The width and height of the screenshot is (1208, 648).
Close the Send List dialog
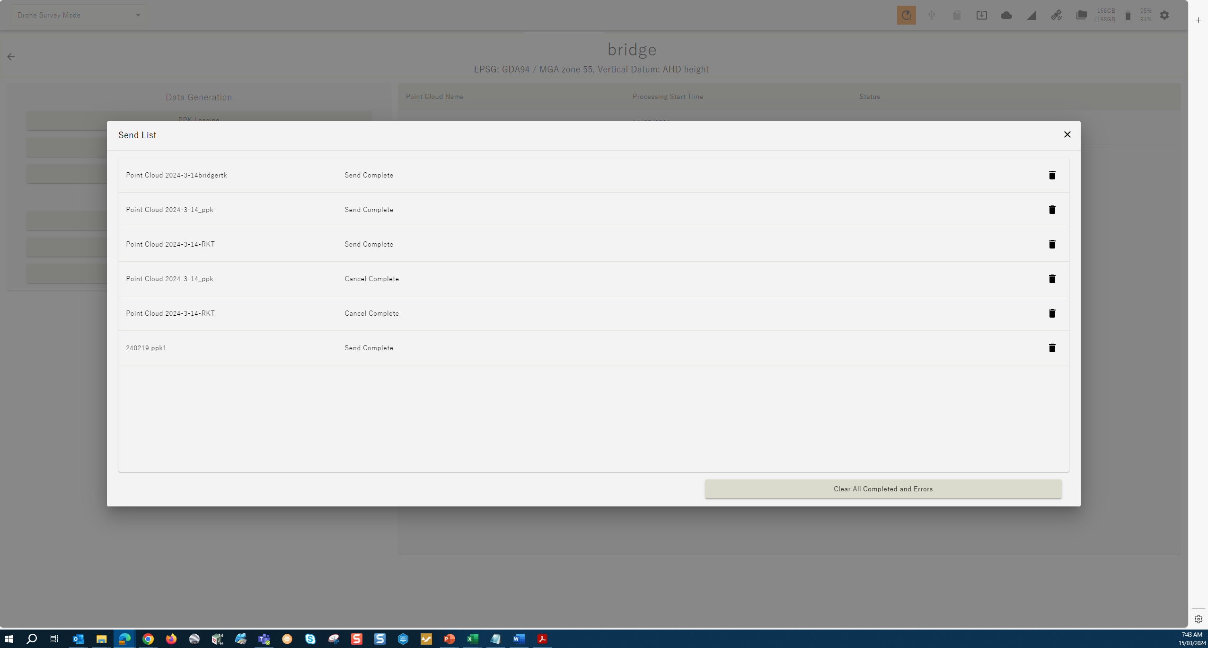pos(1067,134)
